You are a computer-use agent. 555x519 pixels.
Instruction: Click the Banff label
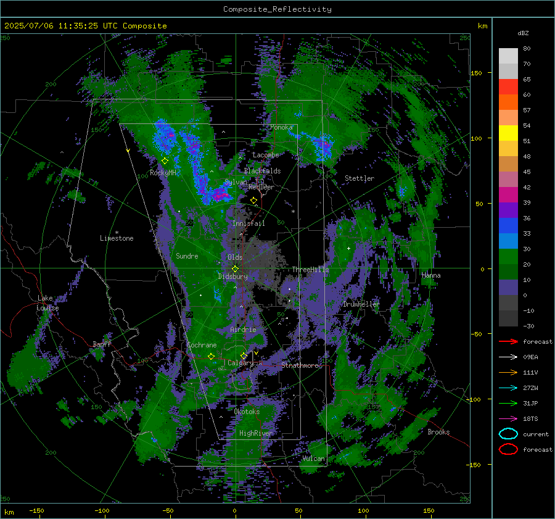(x=102, y=344)
